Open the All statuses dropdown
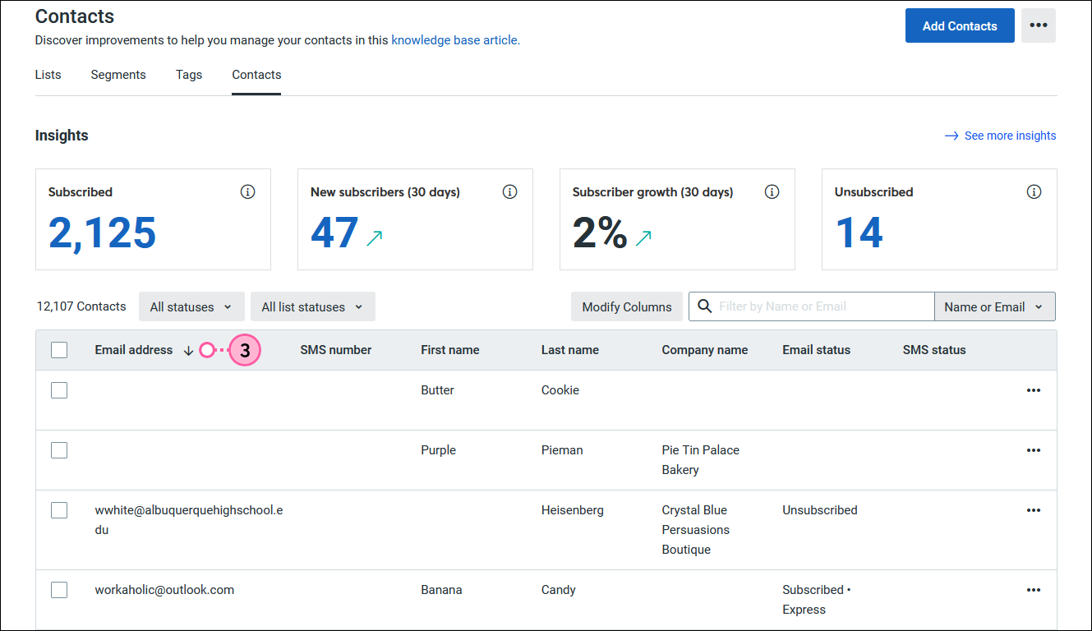Screen dimensions: 1092x631 [x=191, y=306]
